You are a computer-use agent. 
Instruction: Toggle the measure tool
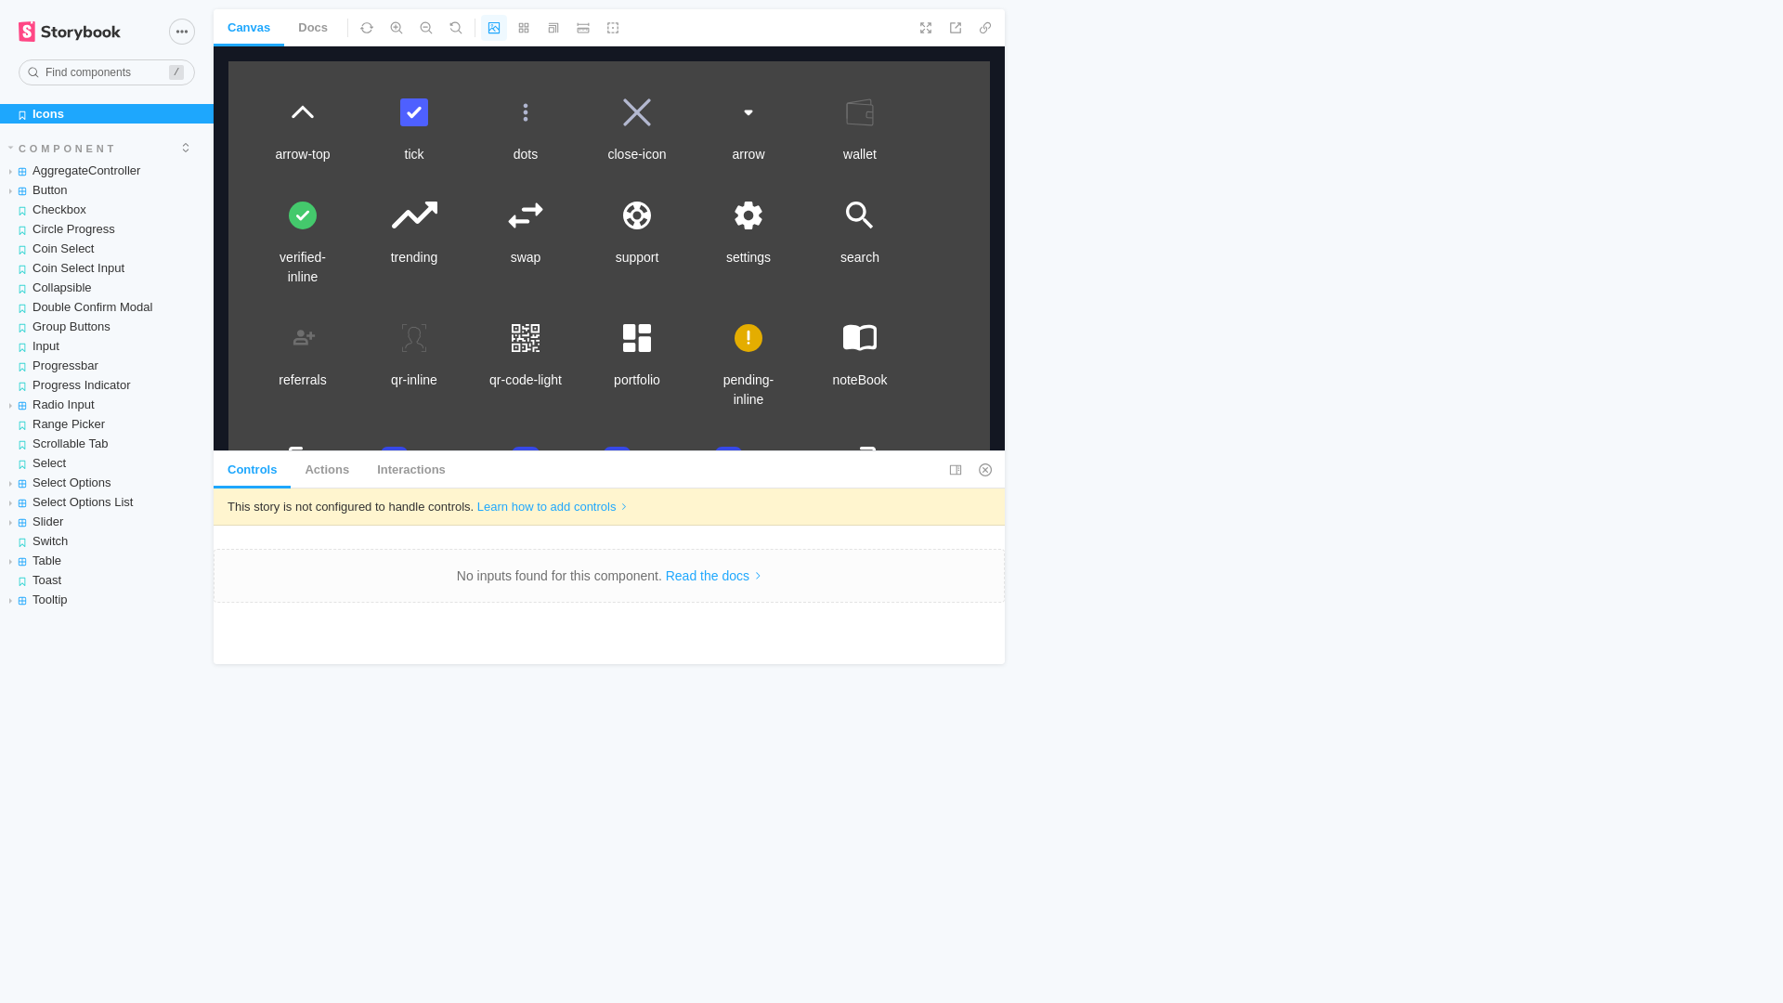click(x=583, y=28)
